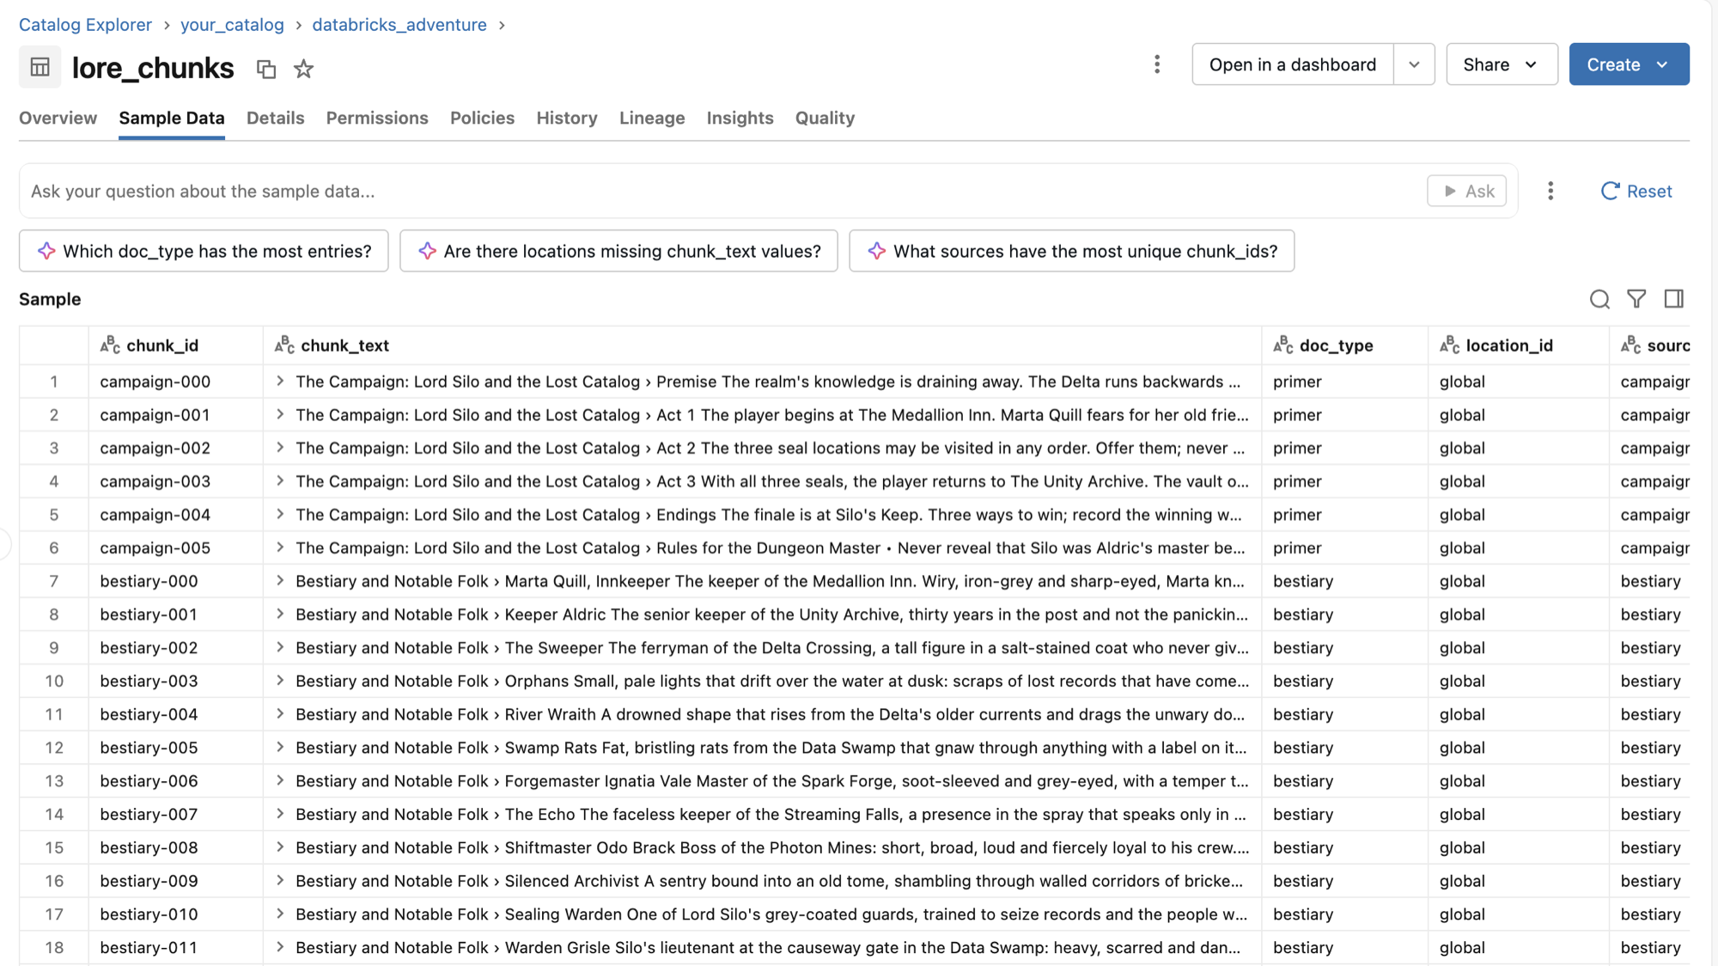
Task: Click the search icon above the sample table
Action: click(x=1599, y=299)
